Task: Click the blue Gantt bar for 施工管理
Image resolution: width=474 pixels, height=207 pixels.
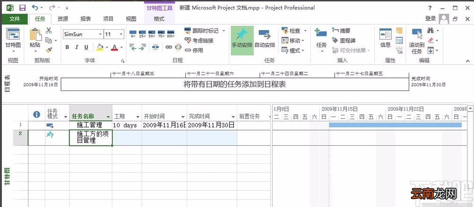Action: pyautogui.click(x=396, y=125)
